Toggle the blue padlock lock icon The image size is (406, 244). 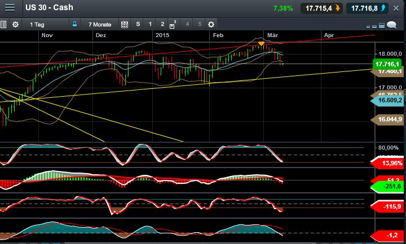coord(74,24)
